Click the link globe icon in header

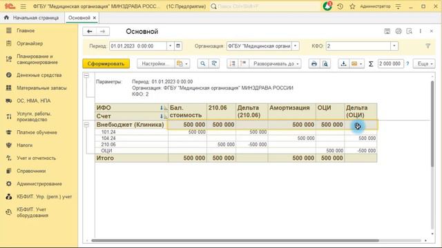pyautogui.click(x=398, y=31)
